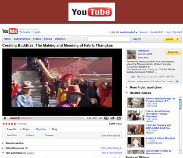Click Post a Text Comment
183x158 pixels.
(112, 153)
